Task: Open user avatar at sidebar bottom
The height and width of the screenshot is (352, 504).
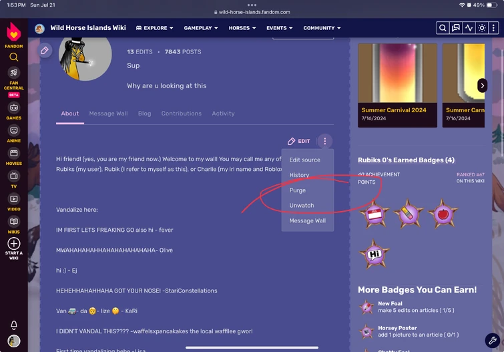Action: [13, 341]
